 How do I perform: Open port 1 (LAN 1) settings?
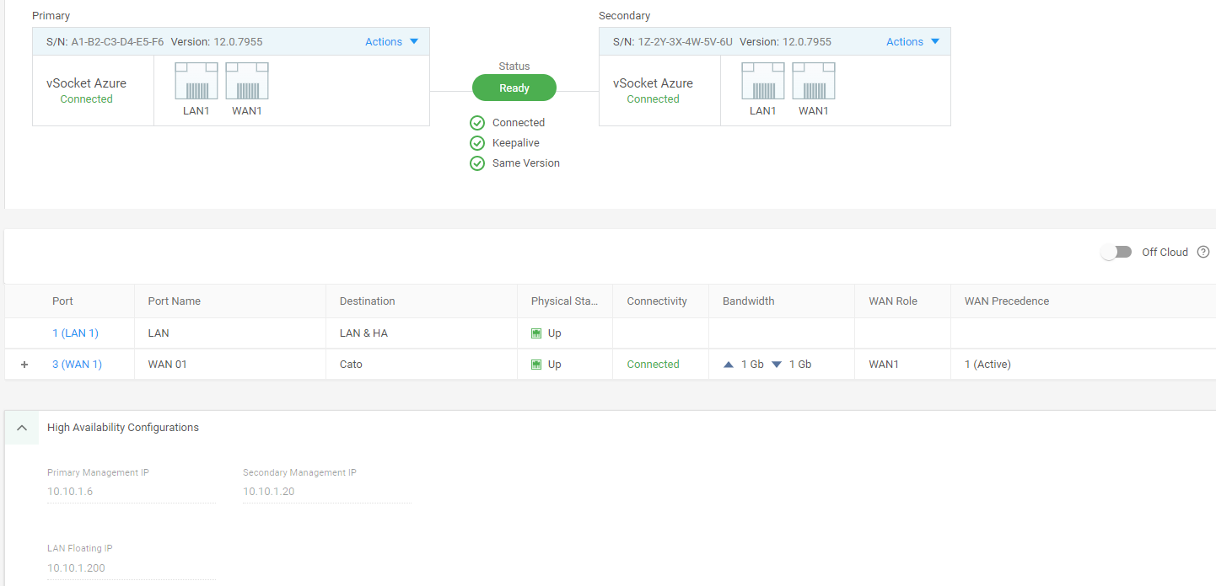click(x=75, y=333)
